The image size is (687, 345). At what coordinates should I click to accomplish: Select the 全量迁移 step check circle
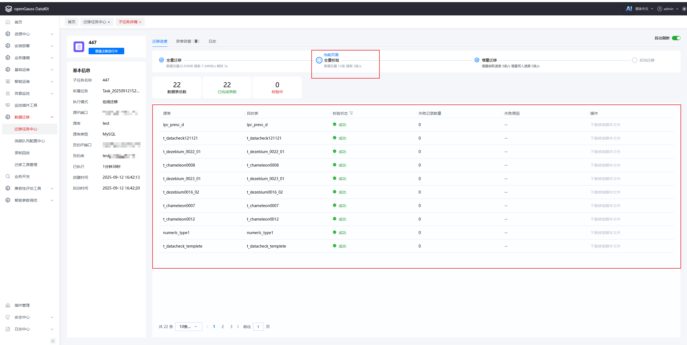161,60
